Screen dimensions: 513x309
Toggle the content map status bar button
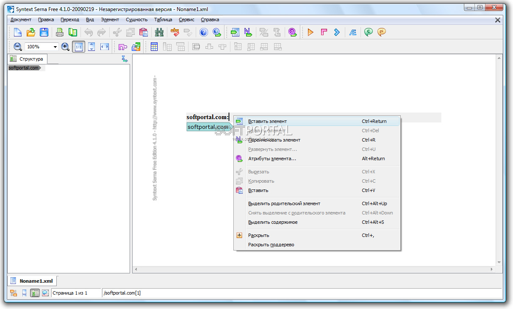pyautogui.click(x=35, y=292)
